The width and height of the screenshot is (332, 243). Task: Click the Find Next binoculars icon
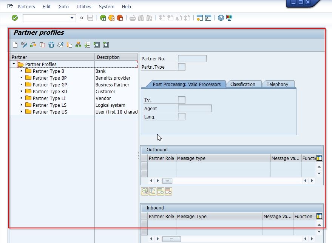(149, 18)
